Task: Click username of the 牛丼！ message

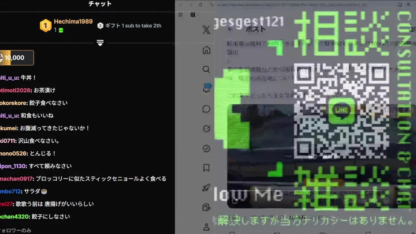Action: click(x=9, y=78)
